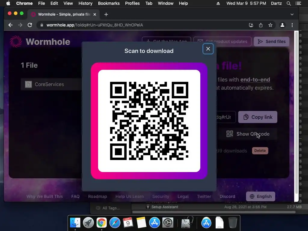Click the Copy link button
Screen dimensions: 308x231
[x=258, y=117]
